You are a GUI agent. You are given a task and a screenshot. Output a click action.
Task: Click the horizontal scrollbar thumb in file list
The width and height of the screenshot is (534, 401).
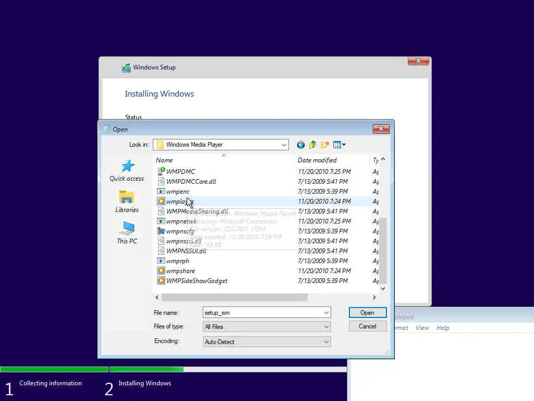[x=234, y=297]
